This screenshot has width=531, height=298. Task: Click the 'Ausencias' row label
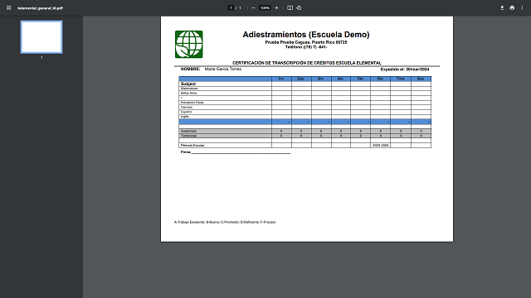188,131
